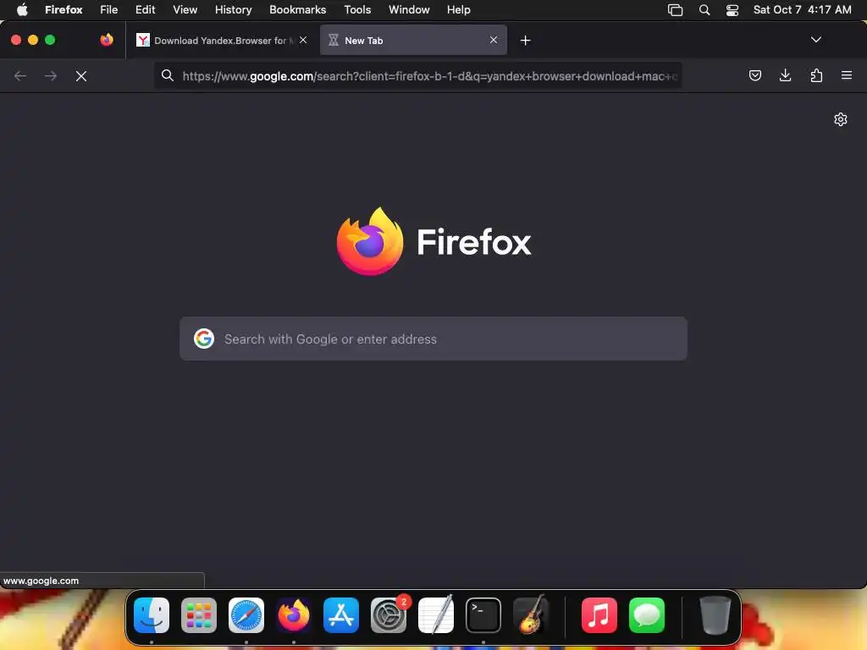Image resolution: width=867 pixels, height=650 pixels.
Task: Select the New Tab tab
Action: tap(413, 40)
